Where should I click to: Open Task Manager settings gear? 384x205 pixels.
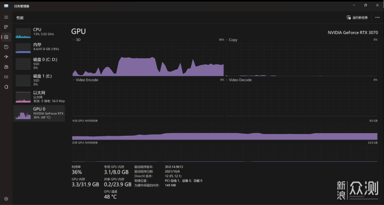[x=6, y=199]
